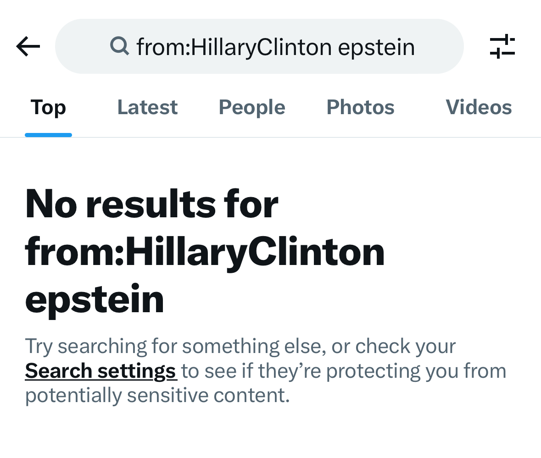Open the People results tab
The width and height of the screenshot is (541, 458).
pos(252,107)
